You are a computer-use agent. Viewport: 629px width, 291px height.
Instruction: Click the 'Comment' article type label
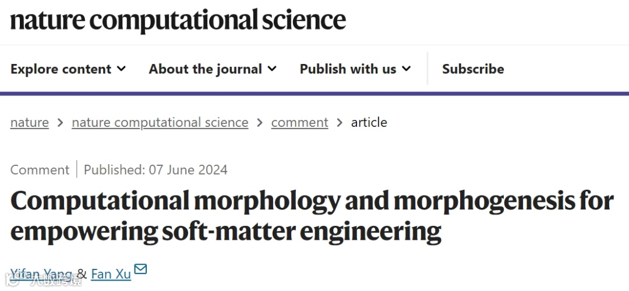[40, 170]
